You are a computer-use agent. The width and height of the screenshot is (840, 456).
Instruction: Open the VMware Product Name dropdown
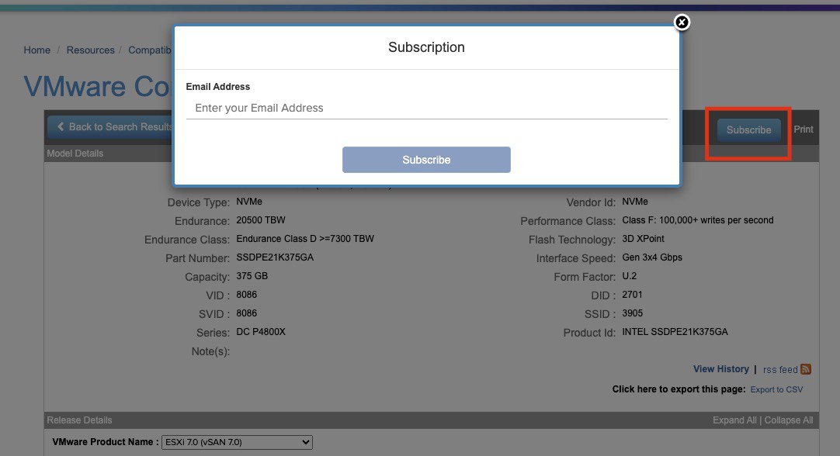pos(237,442)
